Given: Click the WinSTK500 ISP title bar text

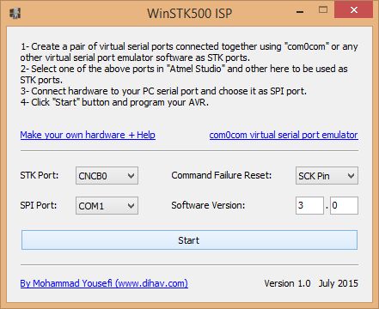Looking at the screenshot, I should [x=189, y=14].
